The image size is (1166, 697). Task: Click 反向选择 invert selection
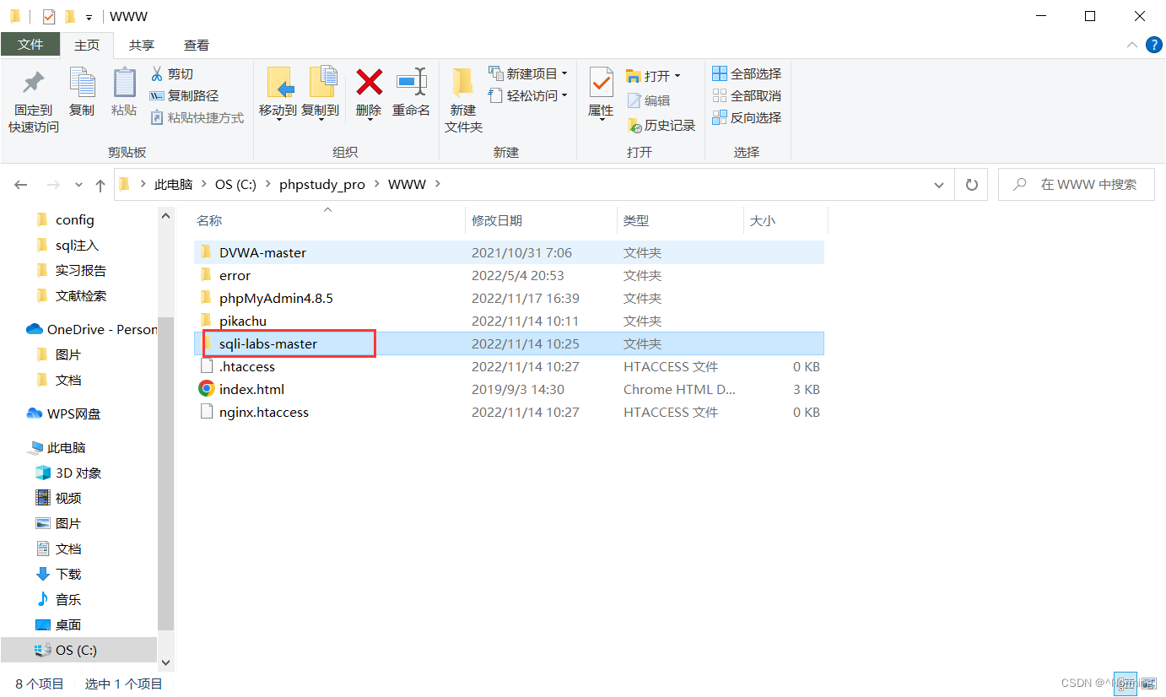pos(747,117)
